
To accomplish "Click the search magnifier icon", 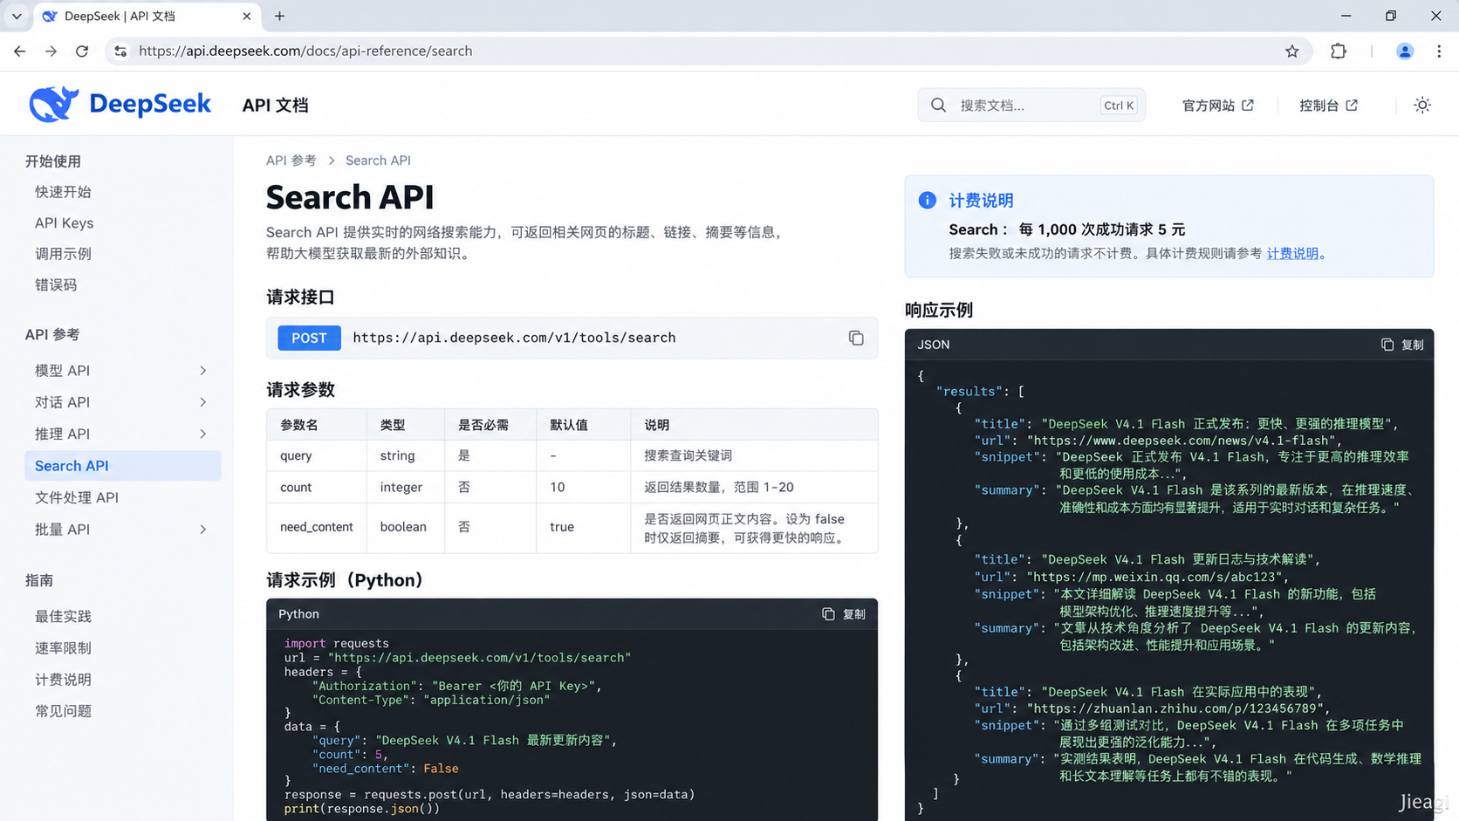I will (939, 105).
